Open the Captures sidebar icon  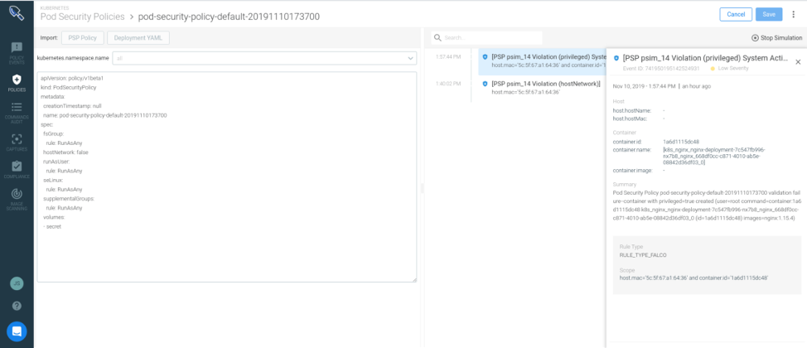point(17,142)
